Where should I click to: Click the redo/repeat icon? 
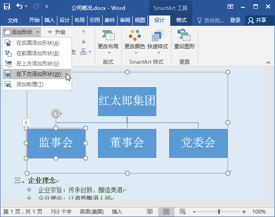point(37,6)
